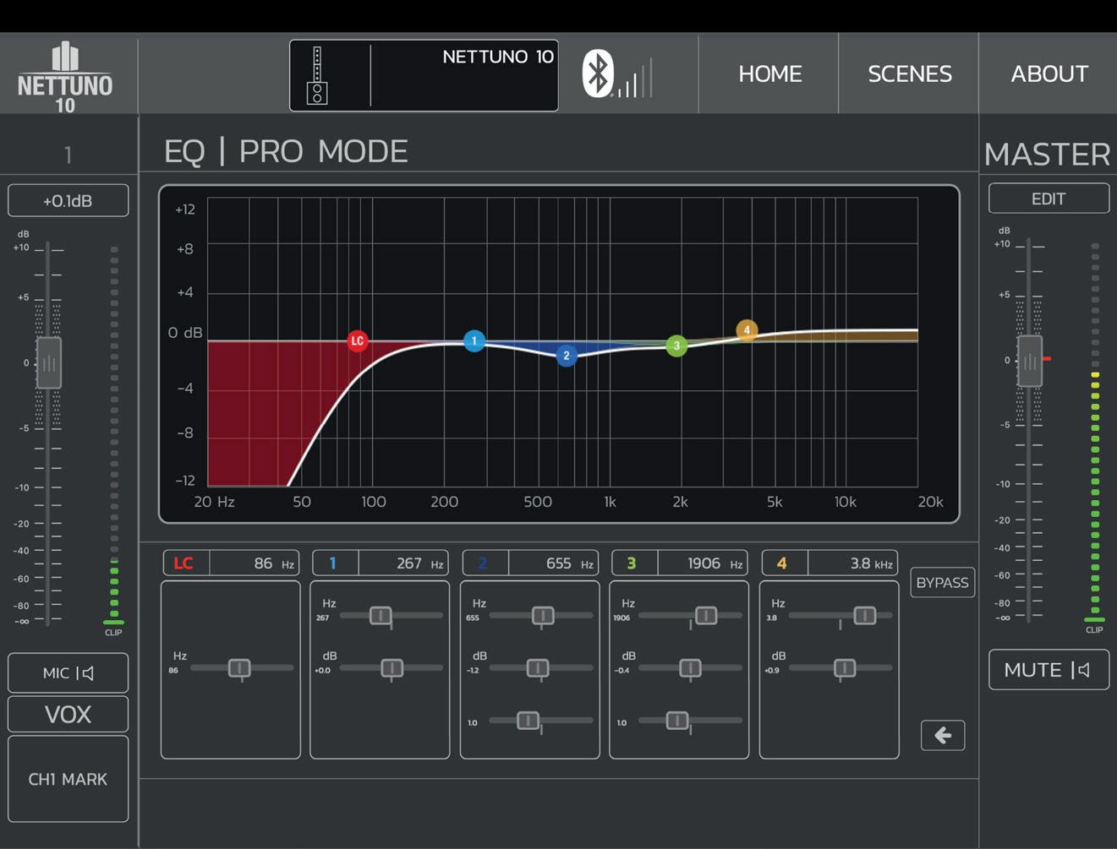Open the HOME tab
Viewport: 1117px width, 849px height.
[x=769, y=73]
